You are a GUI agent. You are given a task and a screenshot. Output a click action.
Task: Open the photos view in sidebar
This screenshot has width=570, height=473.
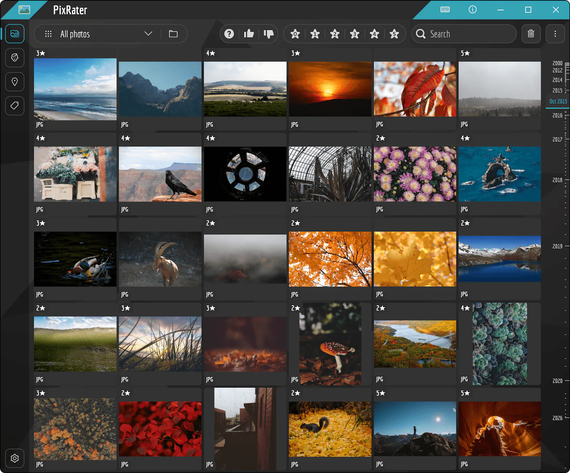tap(15, 34)
